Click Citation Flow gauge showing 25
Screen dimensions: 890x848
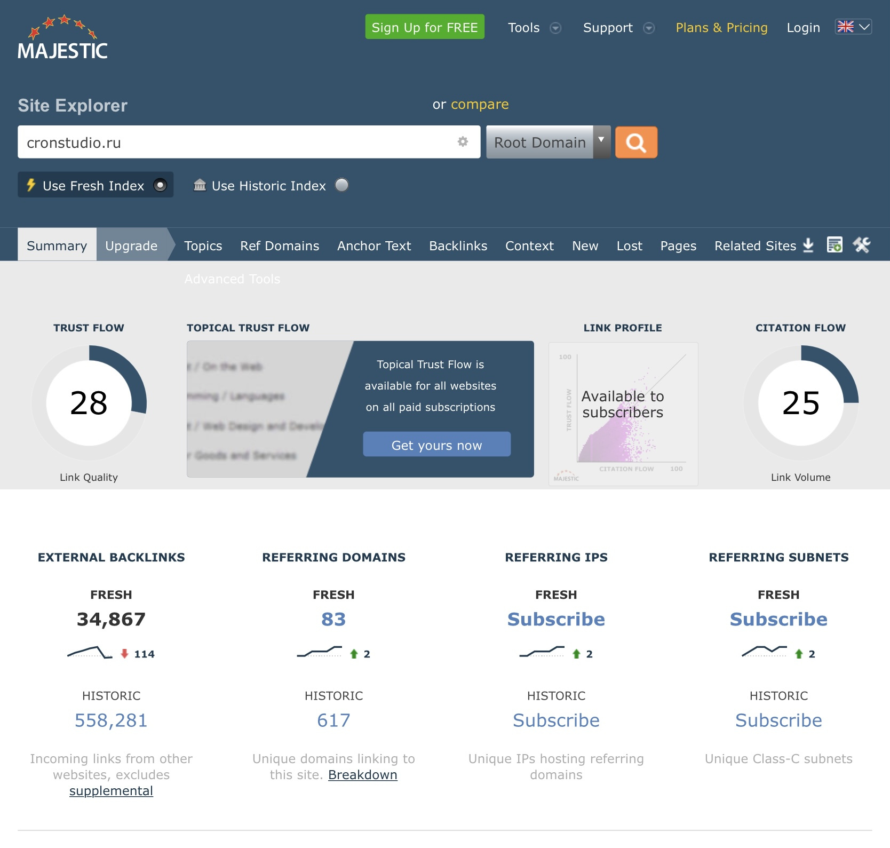(800, 403)
